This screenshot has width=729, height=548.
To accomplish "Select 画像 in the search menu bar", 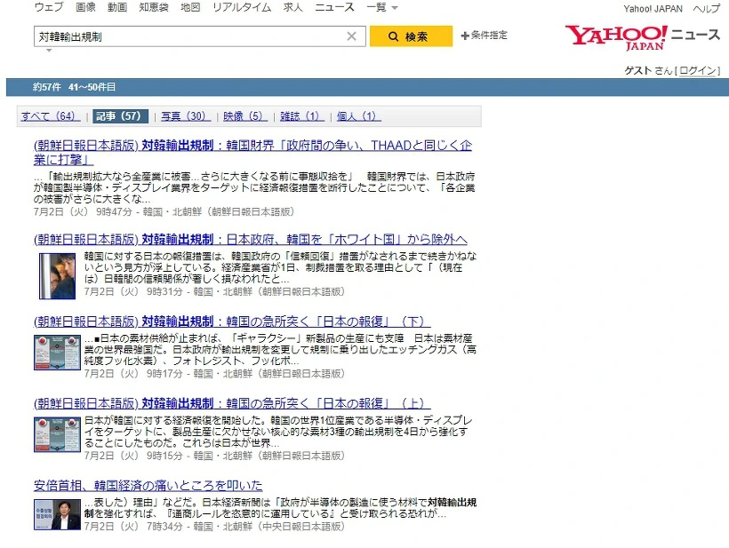I will pyautogui.click(x=86, y=7).
